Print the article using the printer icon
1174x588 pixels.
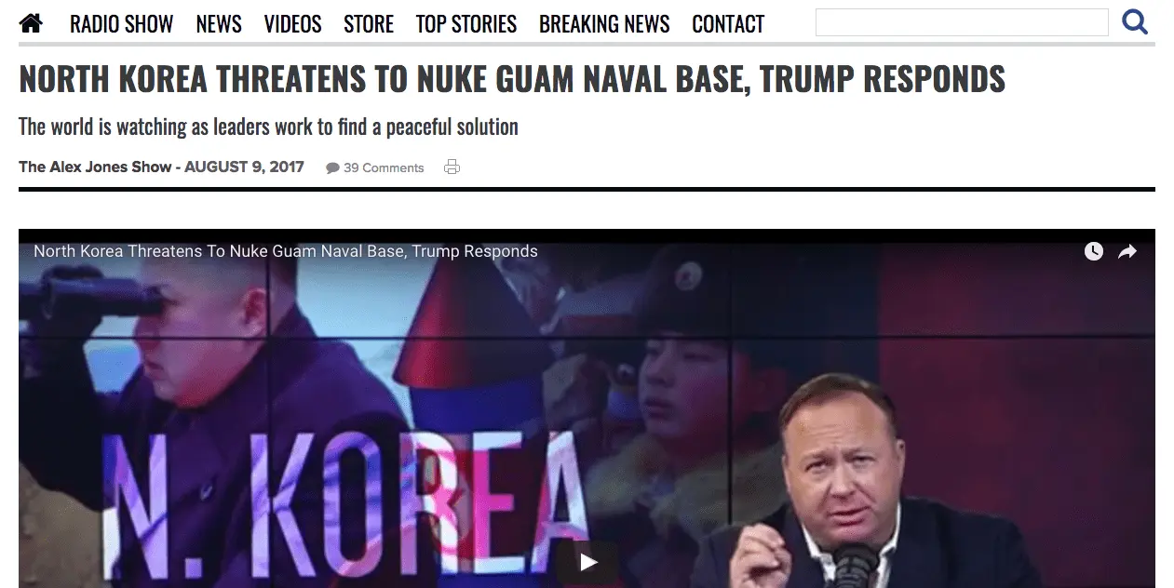pos(452,167)
